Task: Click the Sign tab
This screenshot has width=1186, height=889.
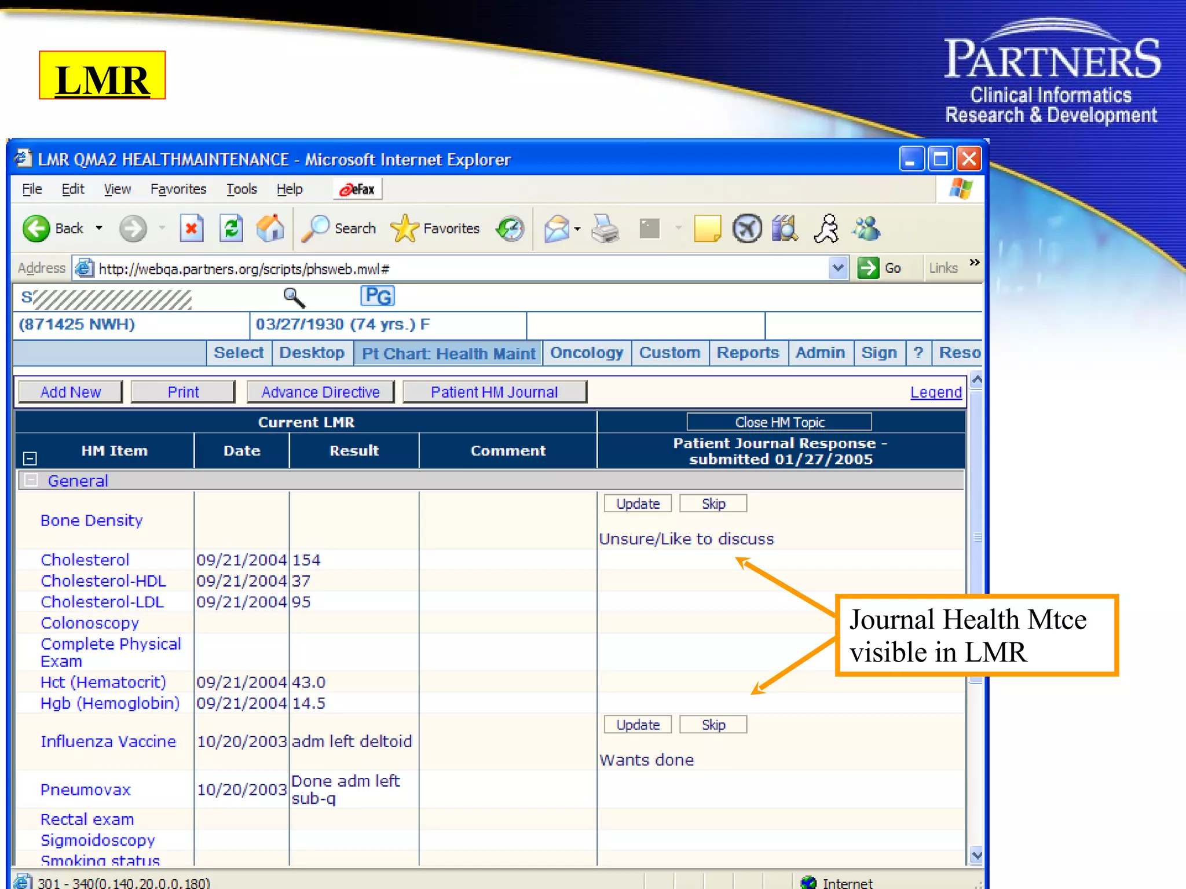Action: click(879, 352)
